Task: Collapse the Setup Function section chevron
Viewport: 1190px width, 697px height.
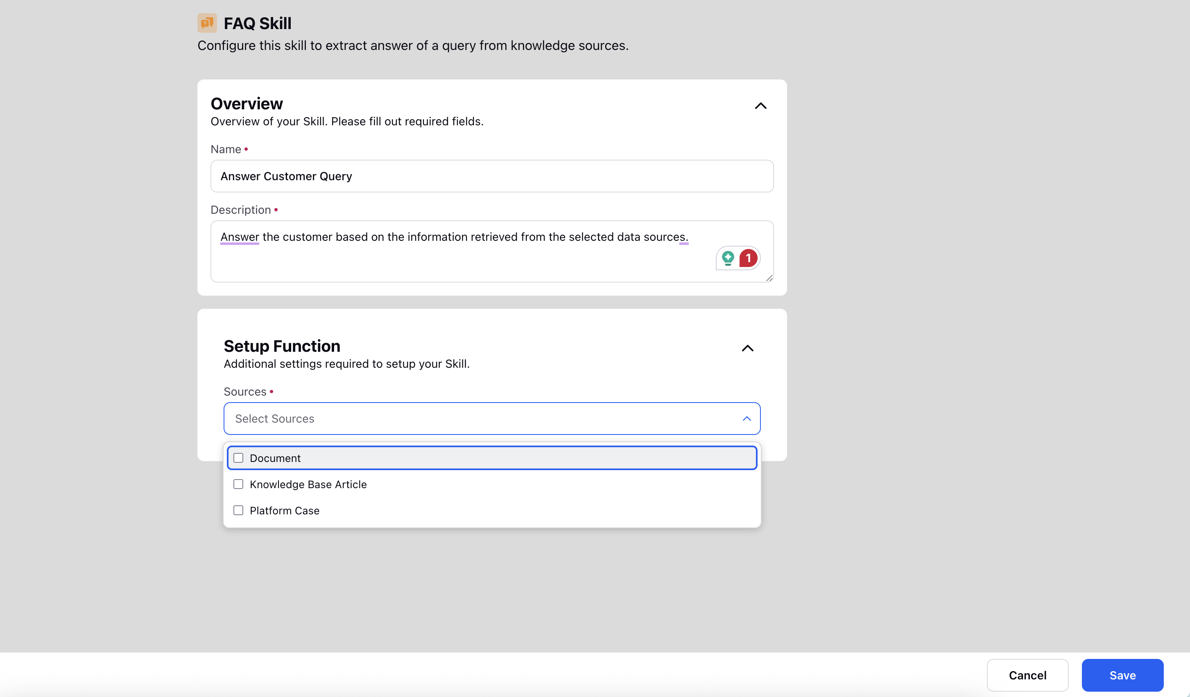Action: tap(747, 348)
